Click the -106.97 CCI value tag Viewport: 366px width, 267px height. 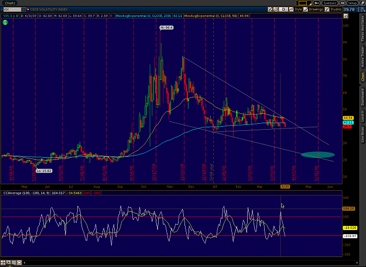coord(350,236)
